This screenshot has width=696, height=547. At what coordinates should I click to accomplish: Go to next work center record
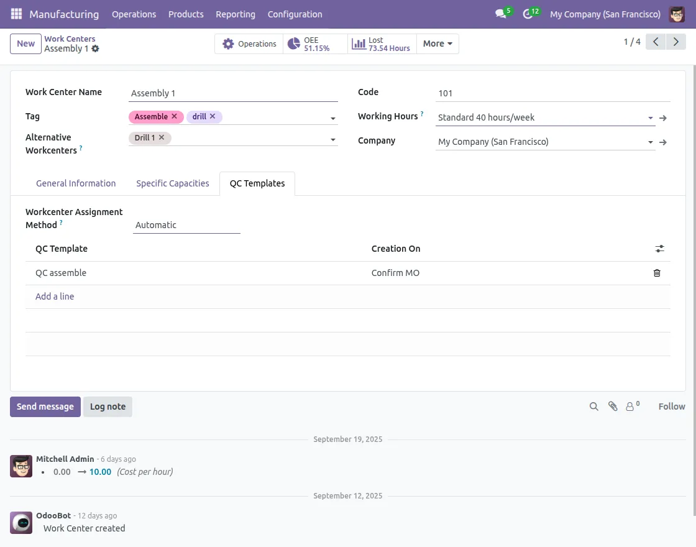[675, 42]
